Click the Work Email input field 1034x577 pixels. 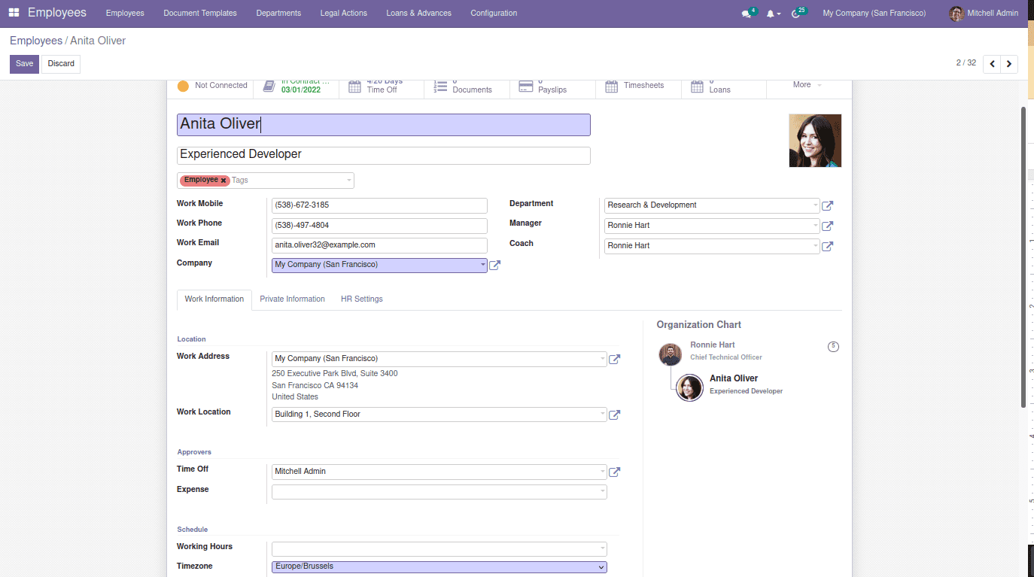coord(379,245)
